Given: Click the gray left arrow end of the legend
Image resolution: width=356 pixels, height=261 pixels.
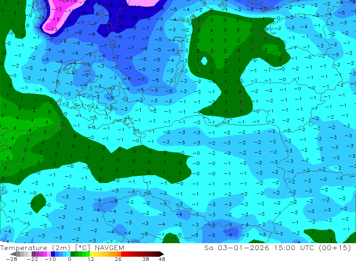Looking at the screenshot, I should [x=13, y=254].
